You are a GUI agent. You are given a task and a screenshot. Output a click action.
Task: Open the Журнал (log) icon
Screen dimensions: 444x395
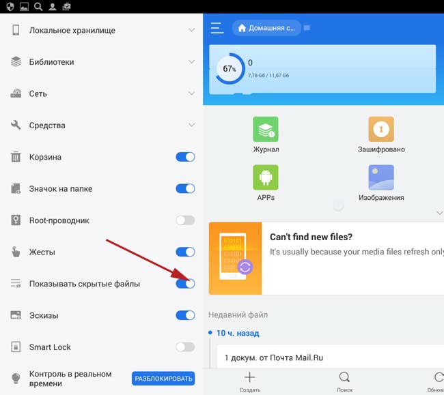pyautogui.click(x=266, y=129)
